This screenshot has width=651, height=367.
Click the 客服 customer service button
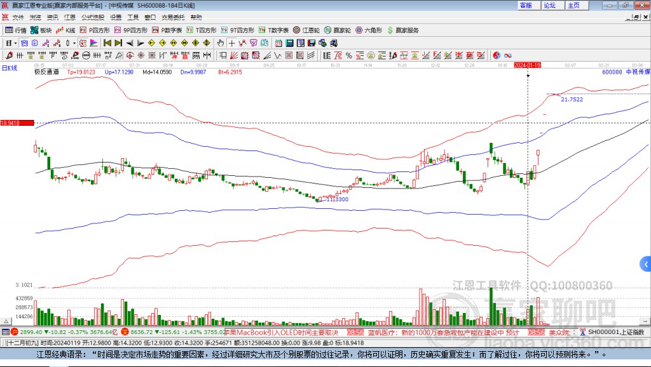(526, 5)
